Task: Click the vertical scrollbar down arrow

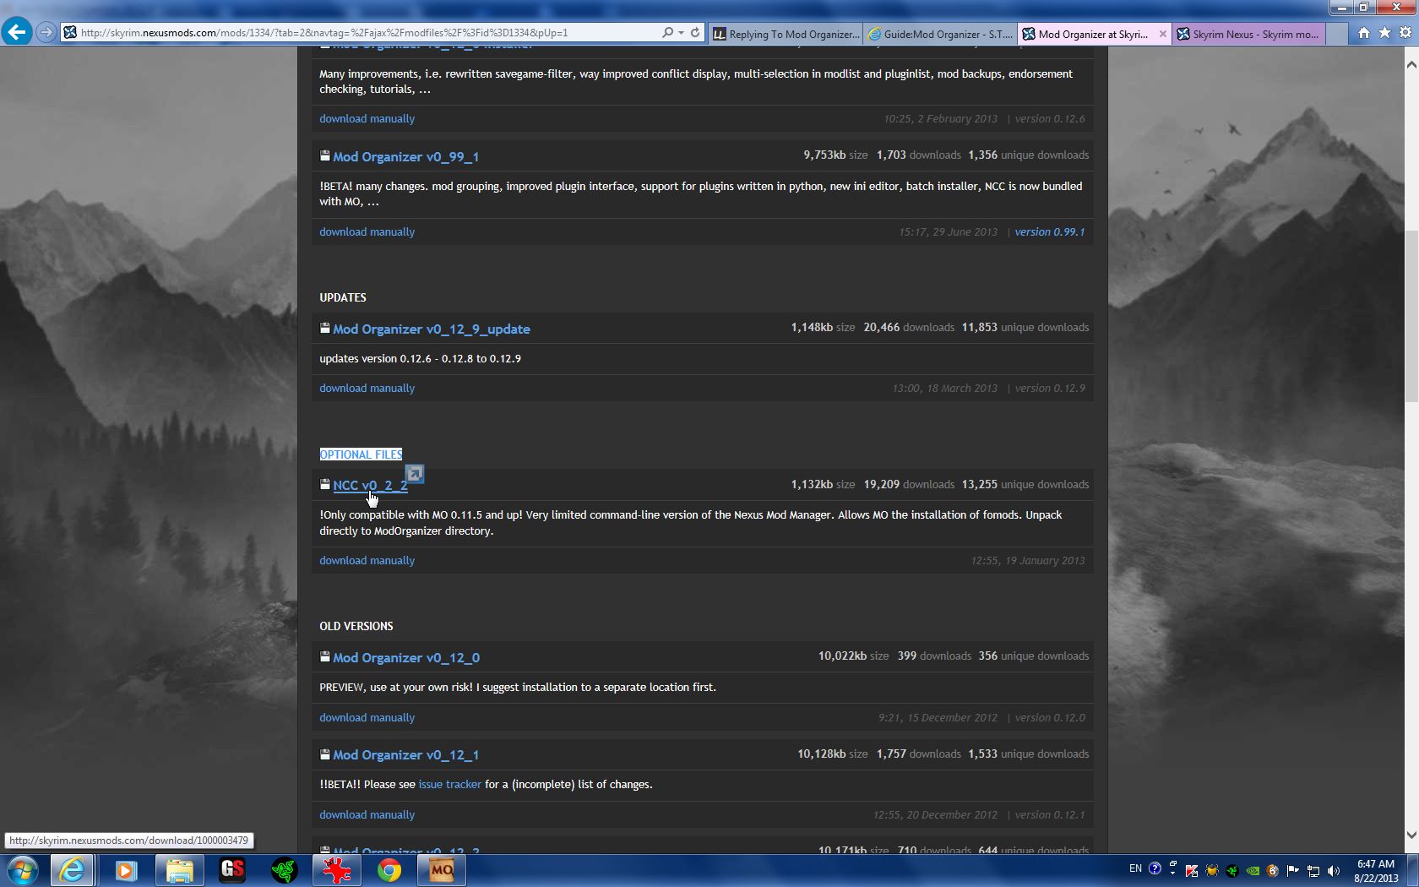Action: pyautogui.click(x=1411, y=835)
